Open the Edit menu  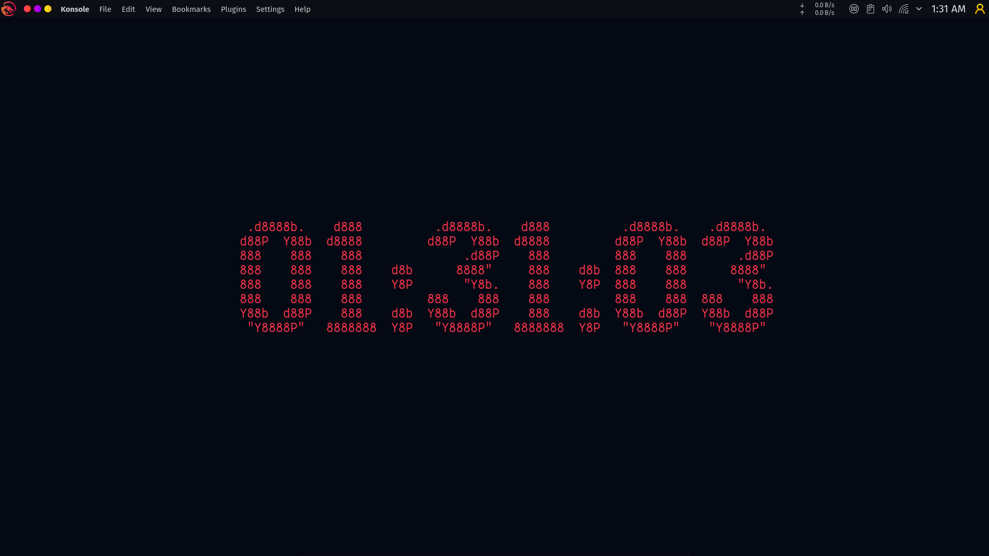128,9
